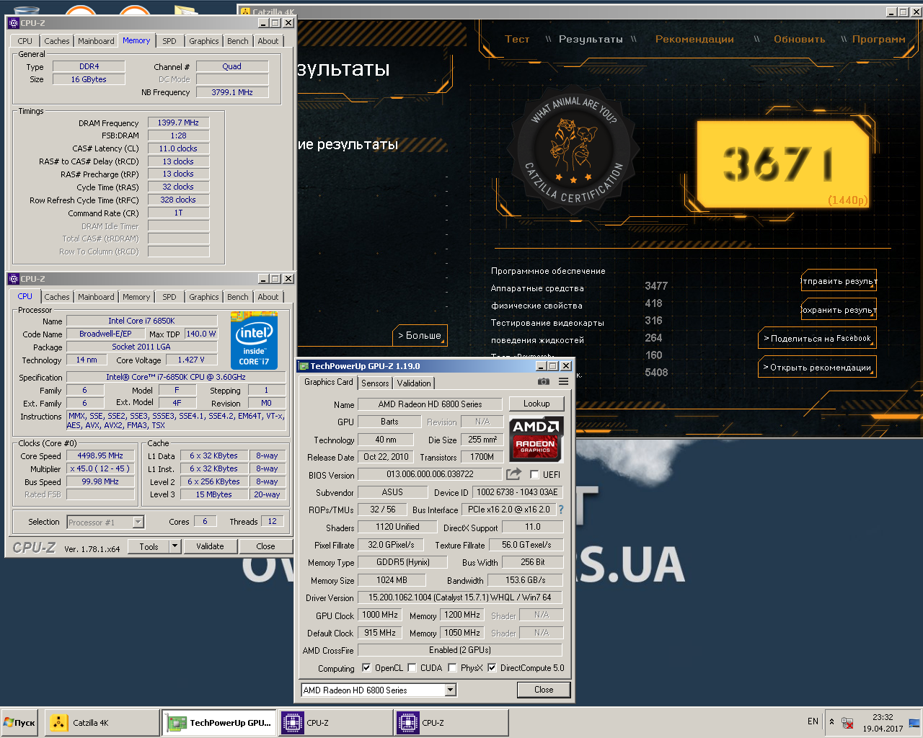Click the Close button in GPU-Z
923x738 pixels.
544,690
